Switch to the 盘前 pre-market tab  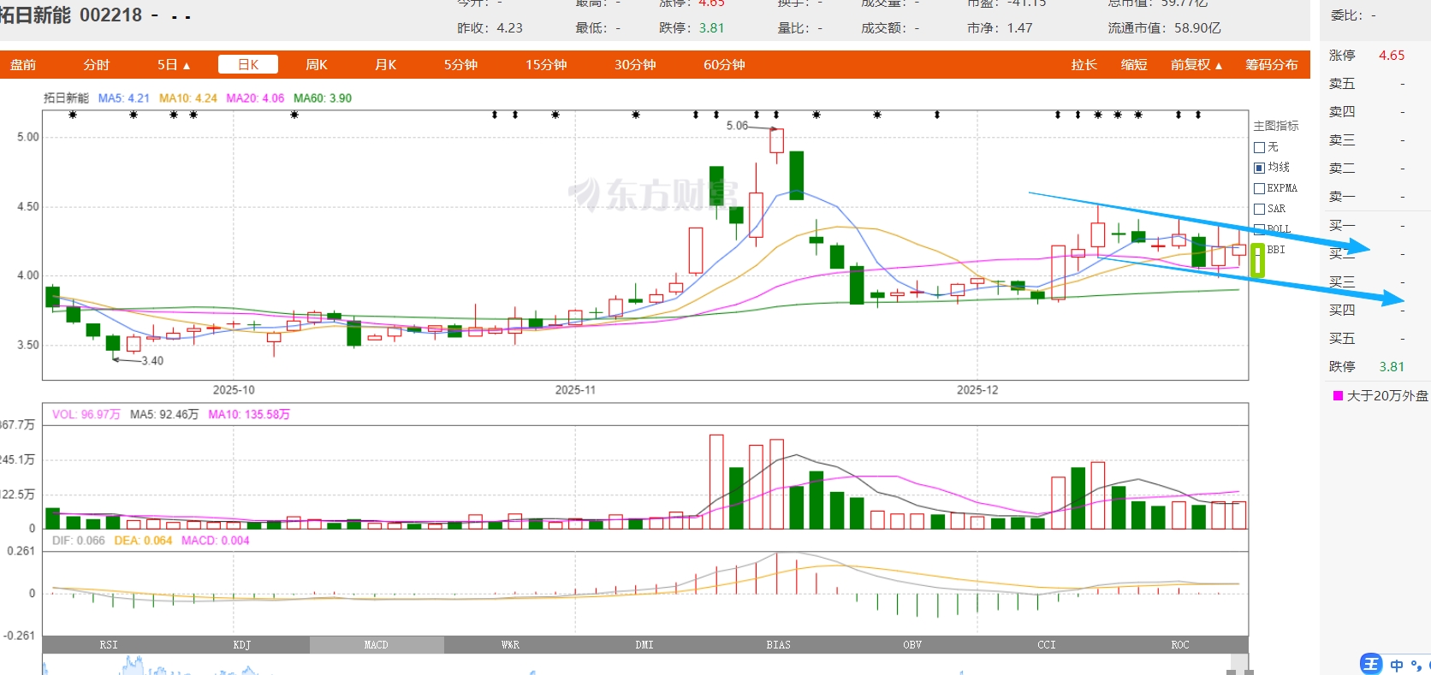coord(23,65)
